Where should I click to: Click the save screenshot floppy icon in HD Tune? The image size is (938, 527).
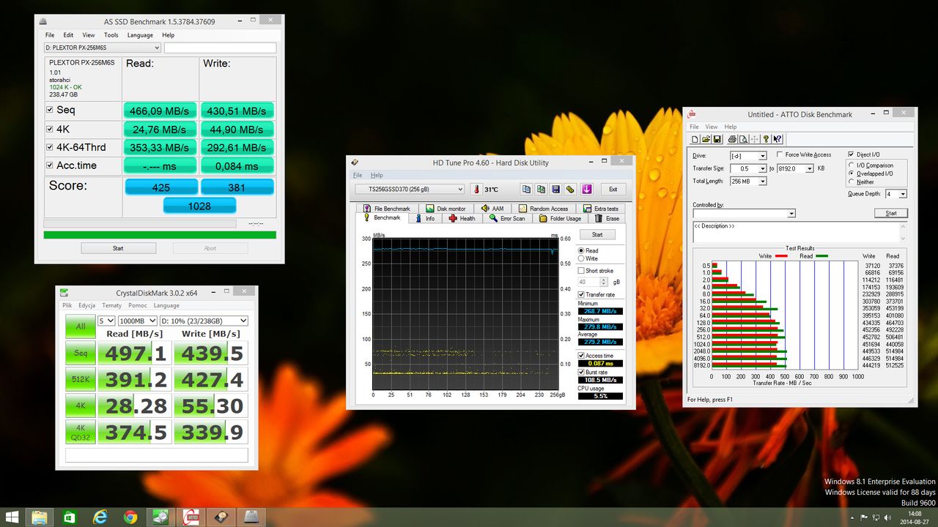pos(555,189)
